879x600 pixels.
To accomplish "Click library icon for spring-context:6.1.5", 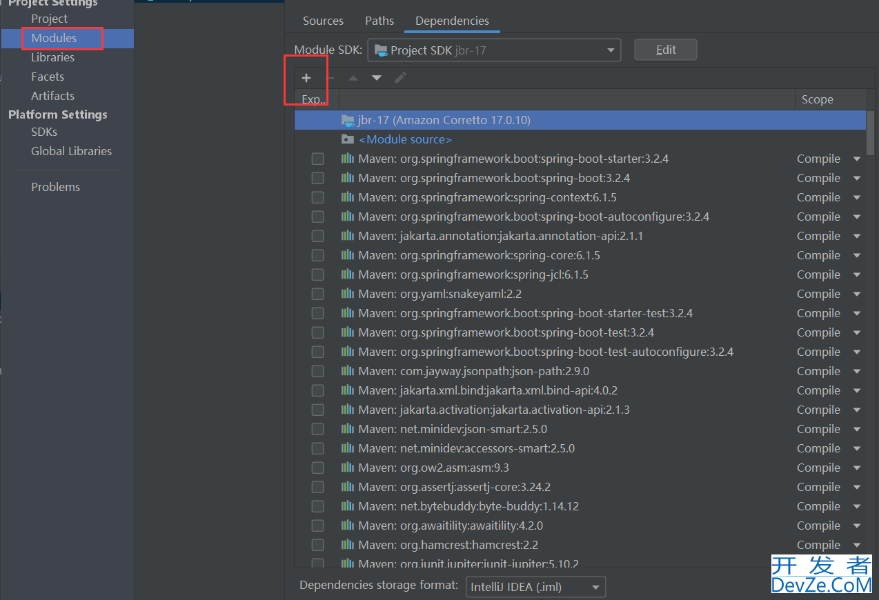I will coord(348,197).
